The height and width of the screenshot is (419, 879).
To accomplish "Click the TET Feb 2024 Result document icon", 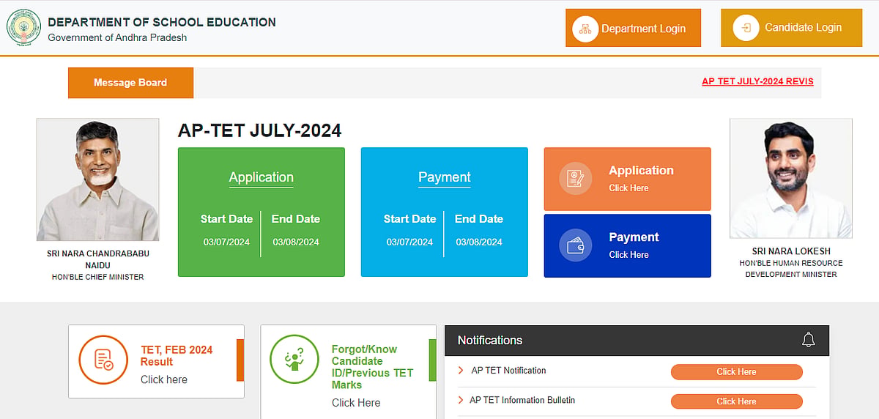I will tap(103, 360).
